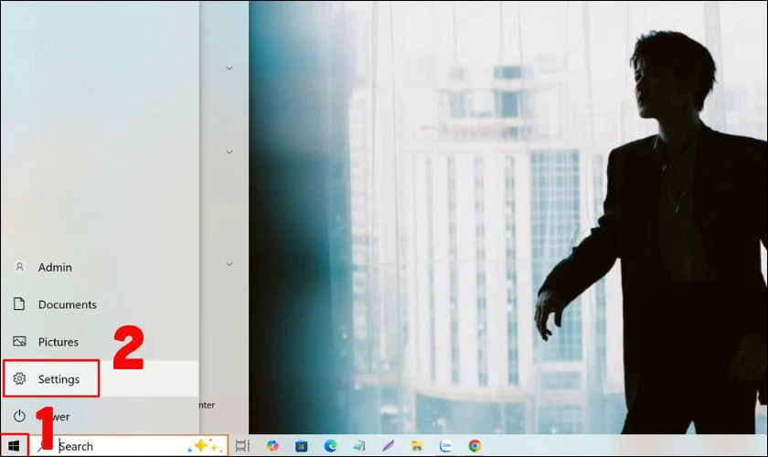This screenshot has width=768, height=457.
Task: Open File Explorer from the taskbar
Action: pyautogui.click(x=417, y=446)
